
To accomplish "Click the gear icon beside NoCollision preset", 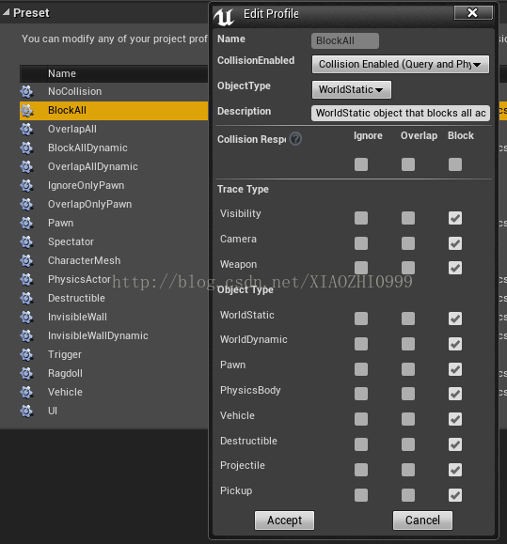I will 26,92.
